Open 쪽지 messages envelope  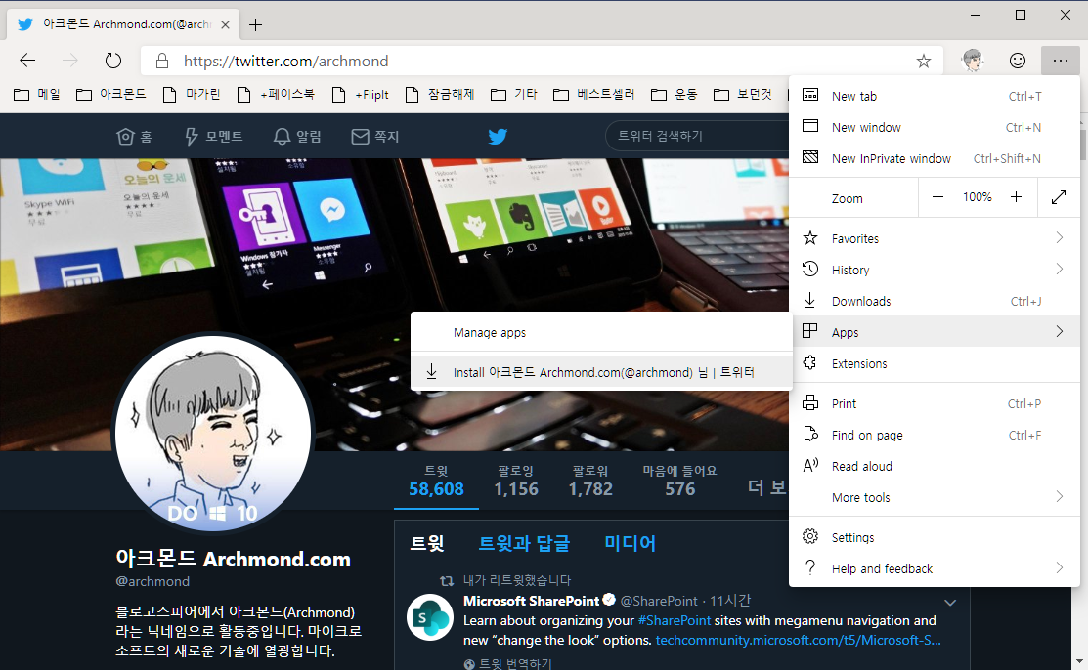click(374, 137)
